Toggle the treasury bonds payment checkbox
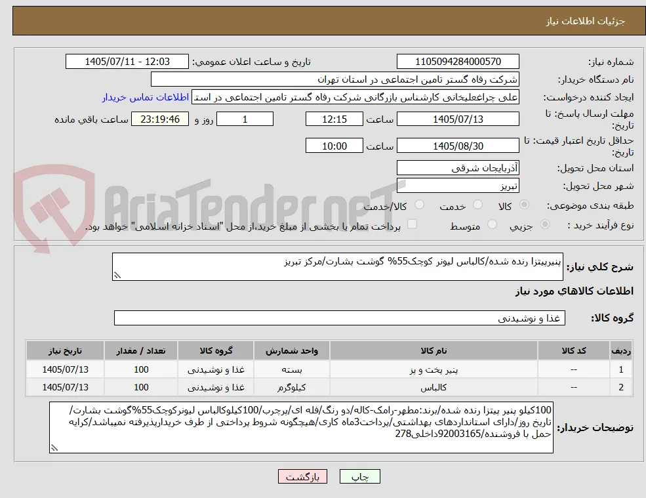Viewport: 646px width, 498px height. click(x=412, y=224)
